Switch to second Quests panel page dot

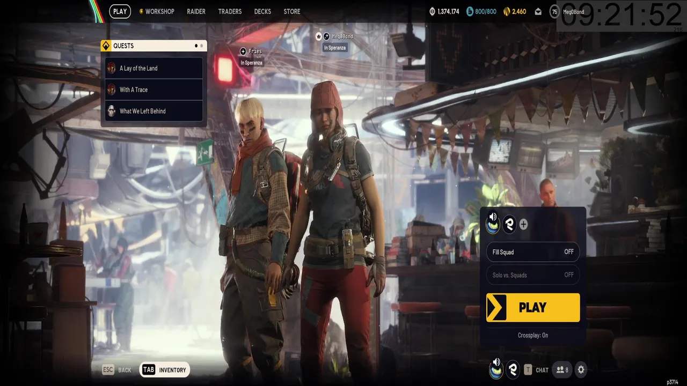click(202, 46)
